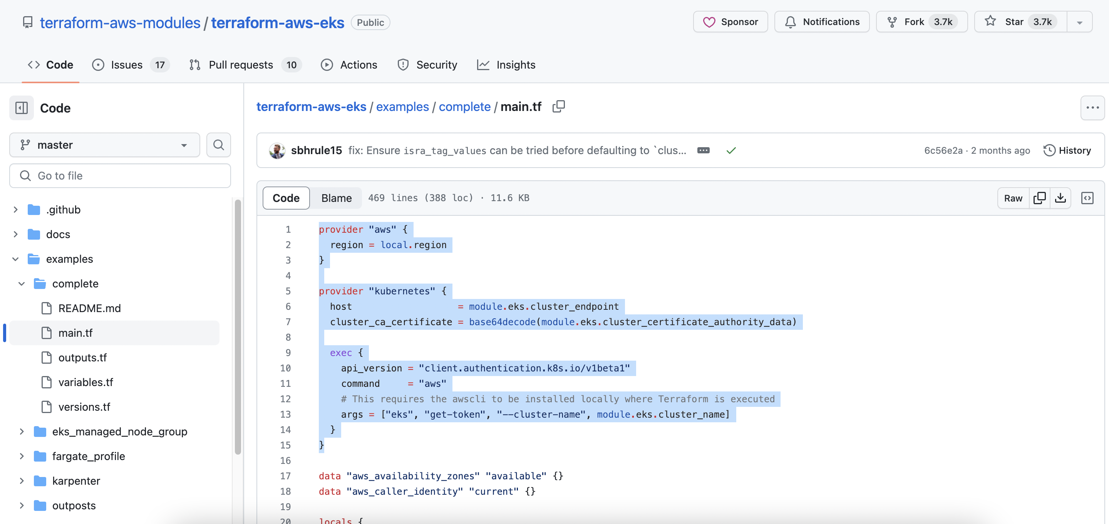This screenshot has width=1109, height=524.
Task: Click the download raw file icon
Action: pyautogui.click(x=1060, y=198)
